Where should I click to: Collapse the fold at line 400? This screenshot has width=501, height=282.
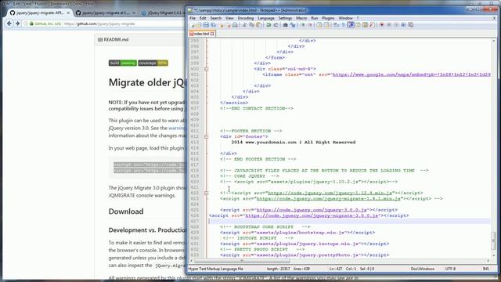[207, 69]
